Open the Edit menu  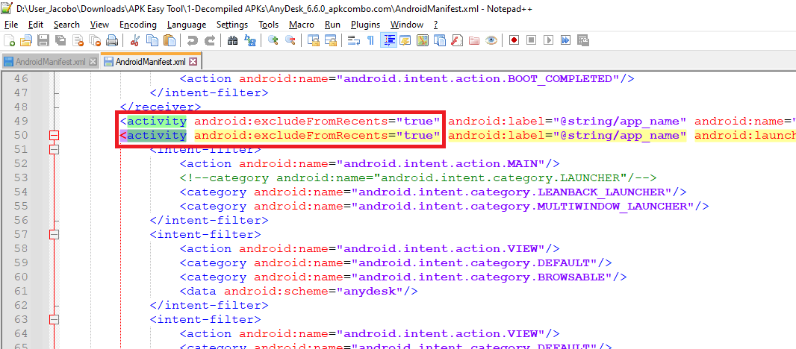[36, 25]
